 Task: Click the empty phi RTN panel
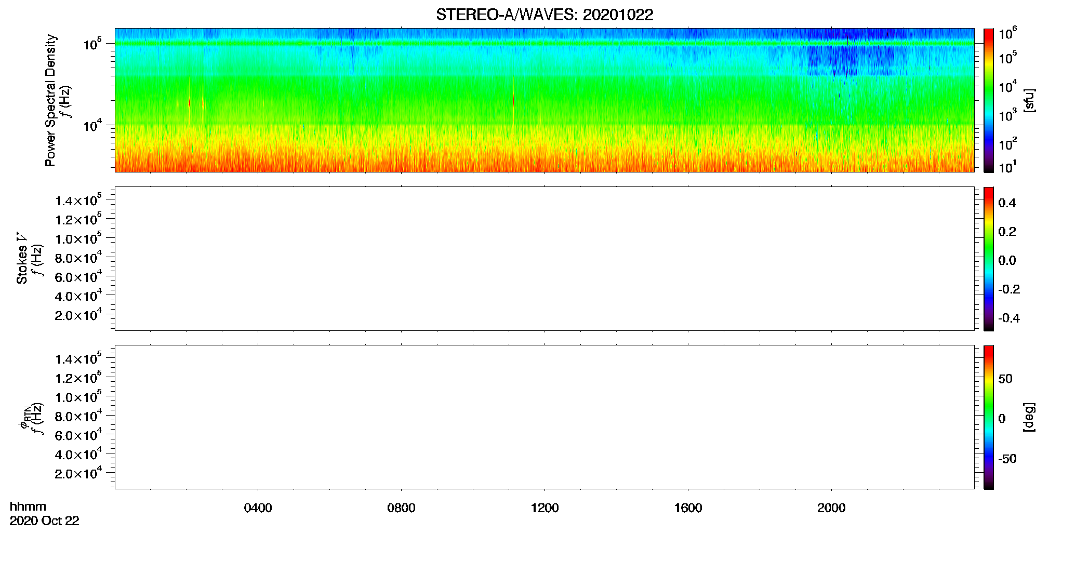(544, 417)
